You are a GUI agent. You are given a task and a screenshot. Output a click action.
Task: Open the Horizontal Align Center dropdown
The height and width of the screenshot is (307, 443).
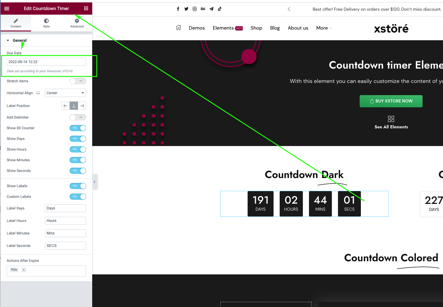[x=65, y=93]
